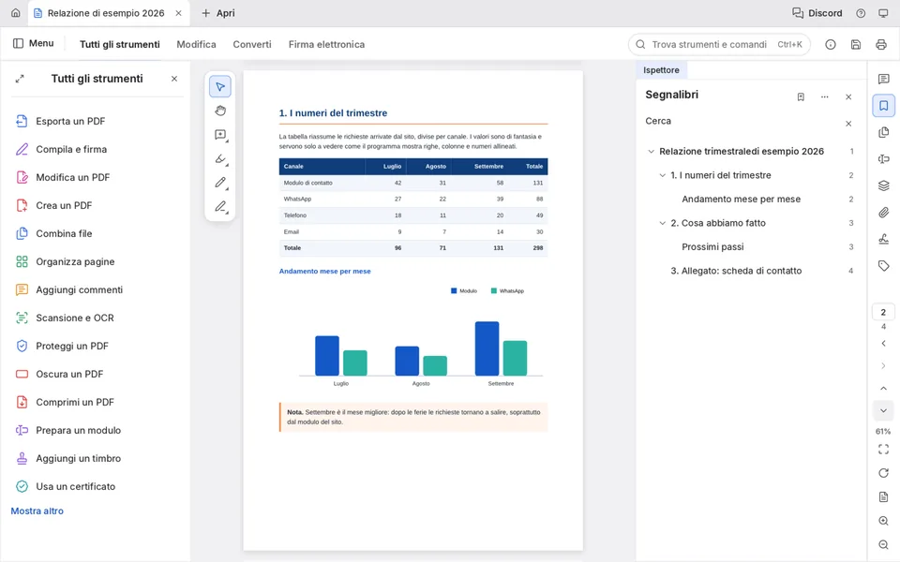Open the signatures icon in right rail
Viewport: 900px width, 562px height.
coord(883,239)
